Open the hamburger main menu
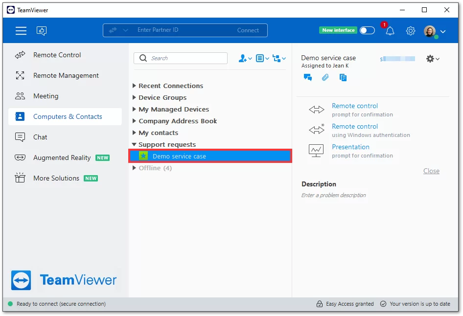Screen dimensions: 463x316 click(21, 31)
